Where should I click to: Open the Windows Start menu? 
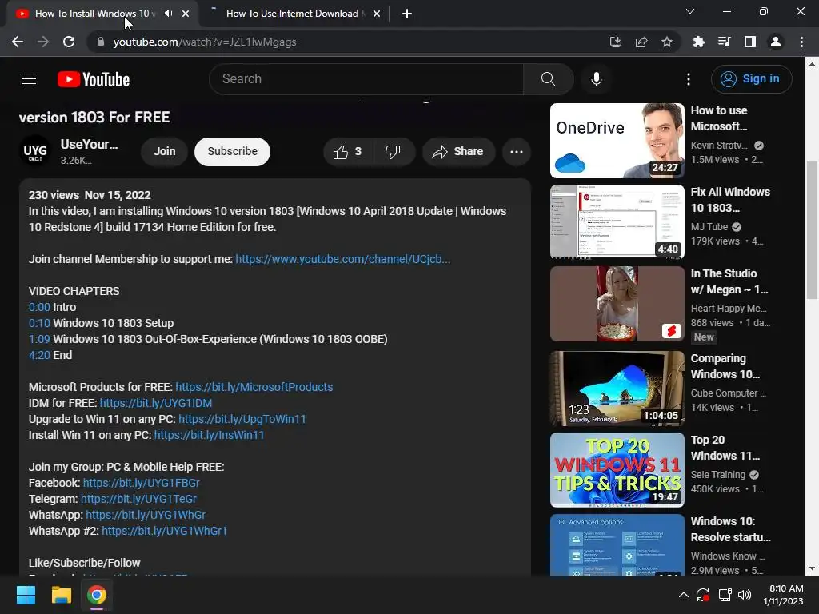(26, 595)
